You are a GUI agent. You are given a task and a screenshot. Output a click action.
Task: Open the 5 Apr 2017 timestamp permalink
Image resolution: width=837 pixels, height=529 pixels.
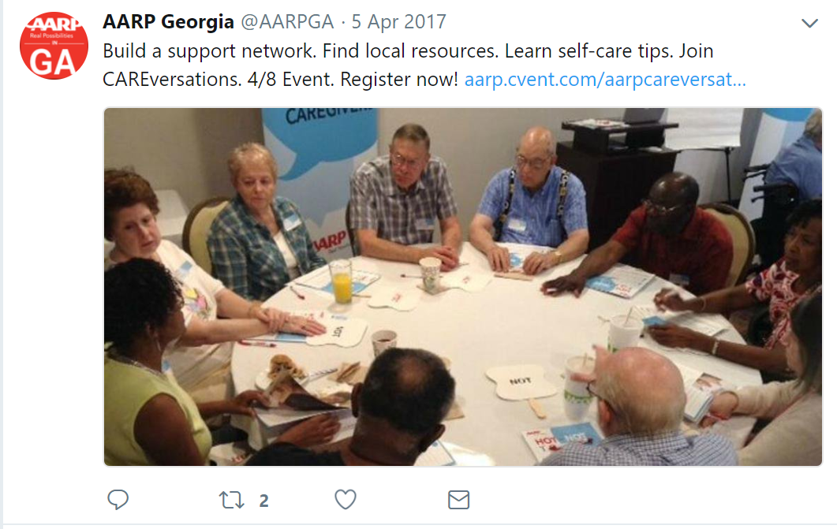coord(398,22)
